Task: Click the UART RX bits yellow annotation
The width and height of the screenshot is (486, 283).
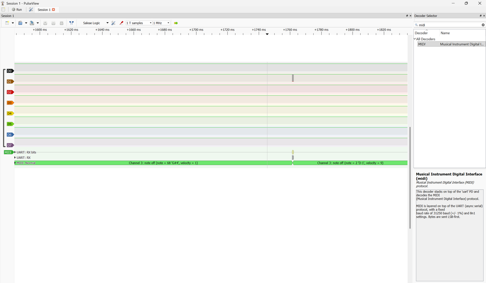Action: (x=293, y=152)
